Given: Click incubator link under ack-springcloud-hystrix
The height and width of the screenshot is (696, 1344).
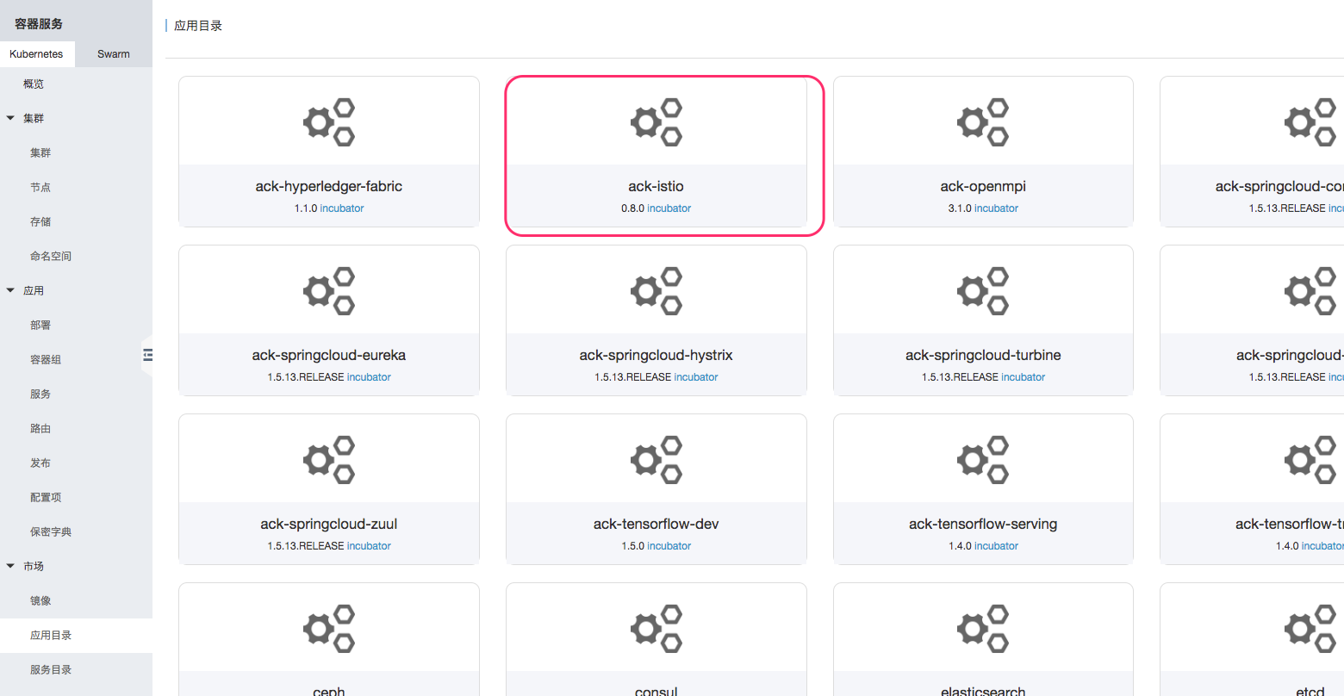Looking at the screenshot, I should (x=696, y=377).
